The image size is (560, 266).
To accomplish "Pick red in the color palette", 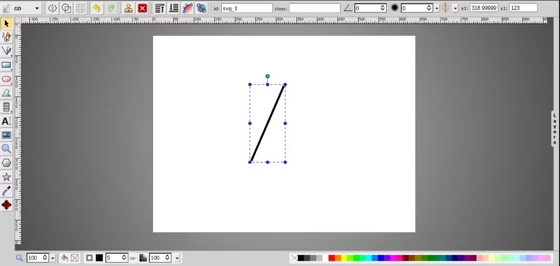I will 331,258.
